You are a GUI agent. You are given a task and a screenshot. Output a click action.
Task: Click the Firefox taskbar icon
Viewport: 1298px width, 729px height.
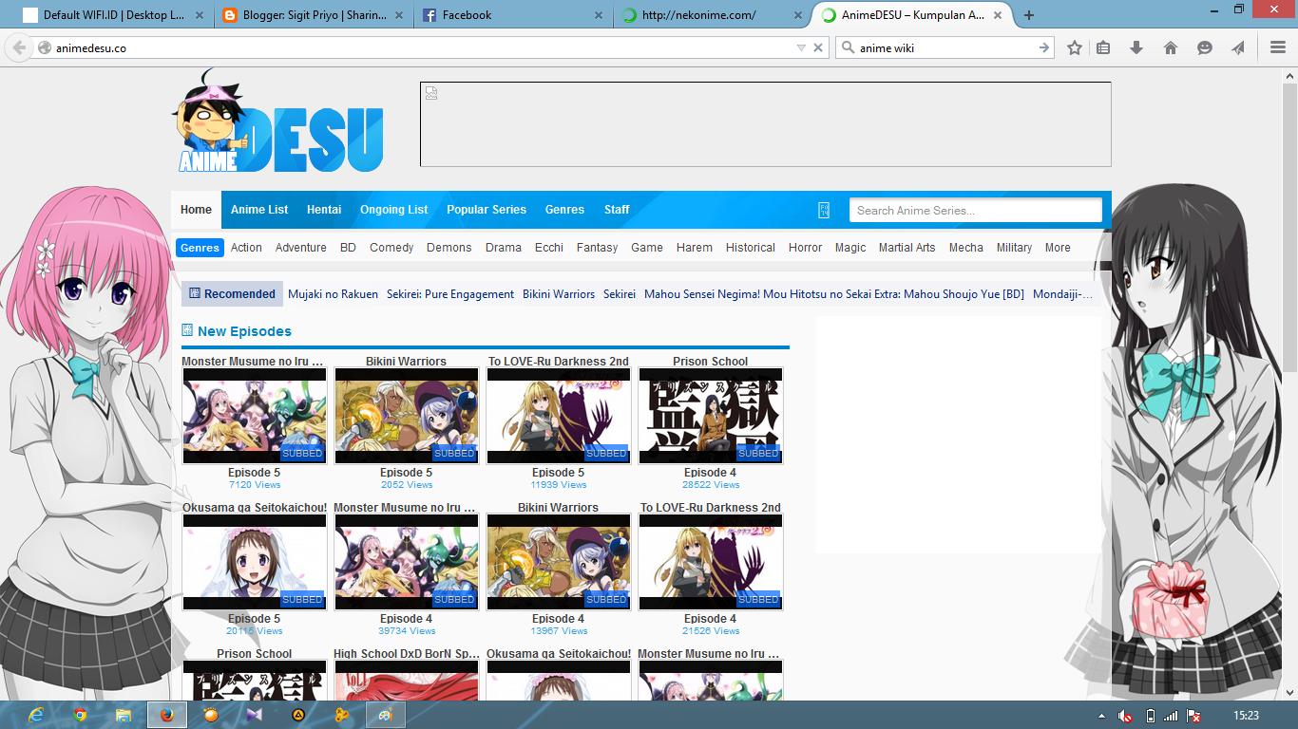coord(167,715)
